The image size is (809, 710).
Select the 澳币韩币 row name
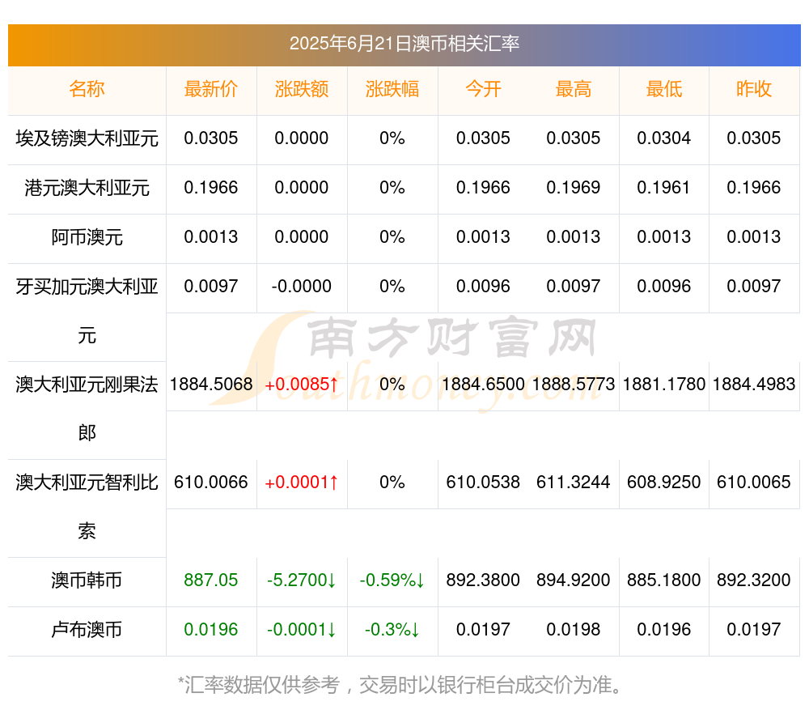(87, 580)
